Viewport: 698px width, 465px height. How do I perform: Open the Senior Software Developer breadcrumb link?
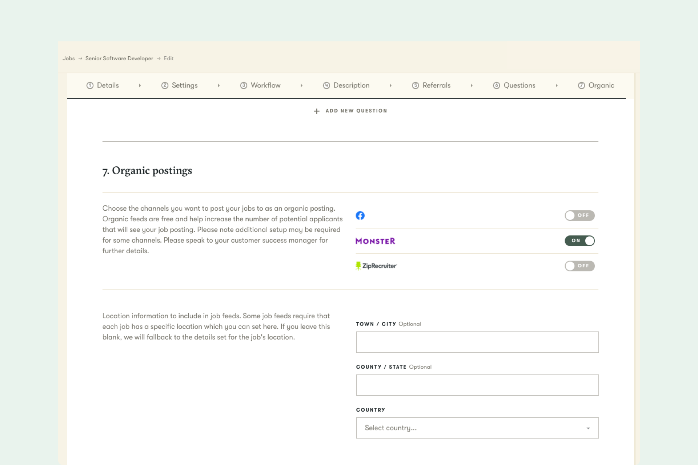coord(119,58)
